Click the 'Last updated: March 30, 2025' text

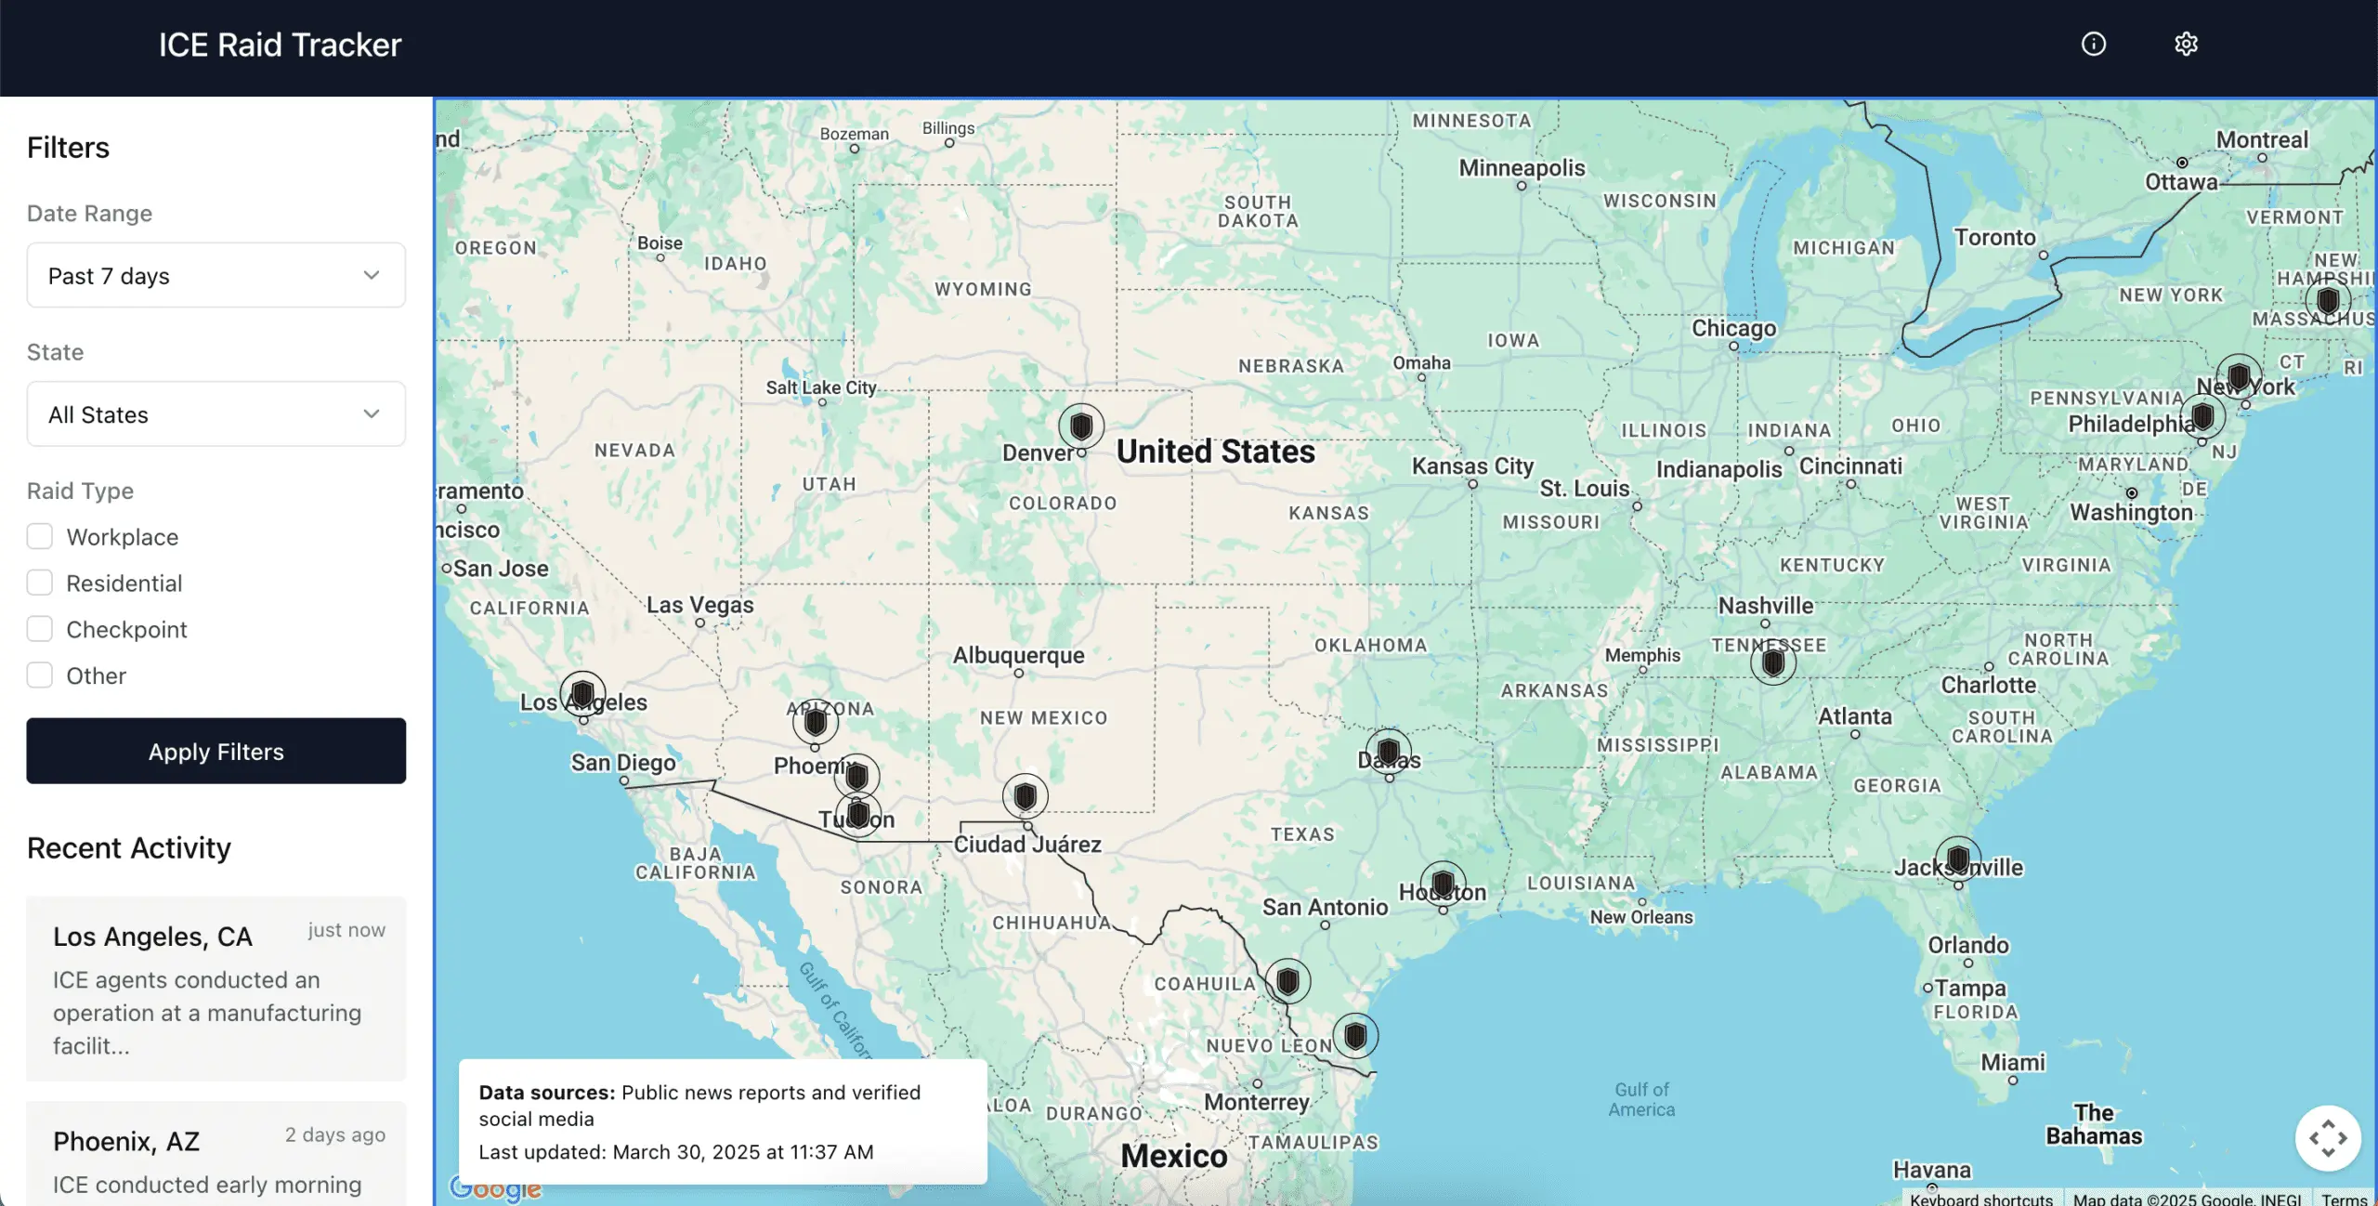(676, 1152)
